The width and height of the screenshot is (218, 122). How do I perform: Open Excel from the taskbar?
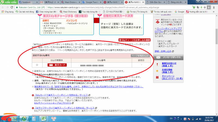(x=44, y=119)
